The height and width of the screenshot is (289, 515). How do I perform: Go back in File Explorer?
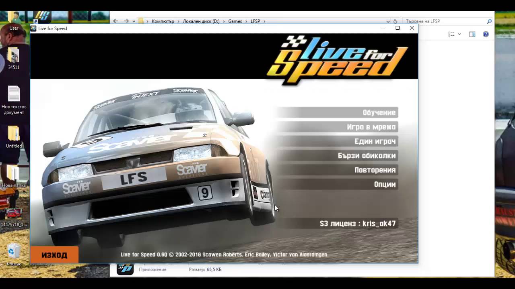click(x=115, y=21)
